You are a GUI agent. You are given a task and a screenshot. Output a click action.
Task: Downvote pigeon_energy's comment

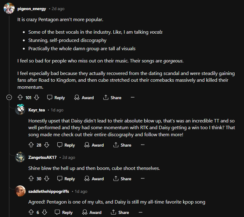(x=37, y=98)
